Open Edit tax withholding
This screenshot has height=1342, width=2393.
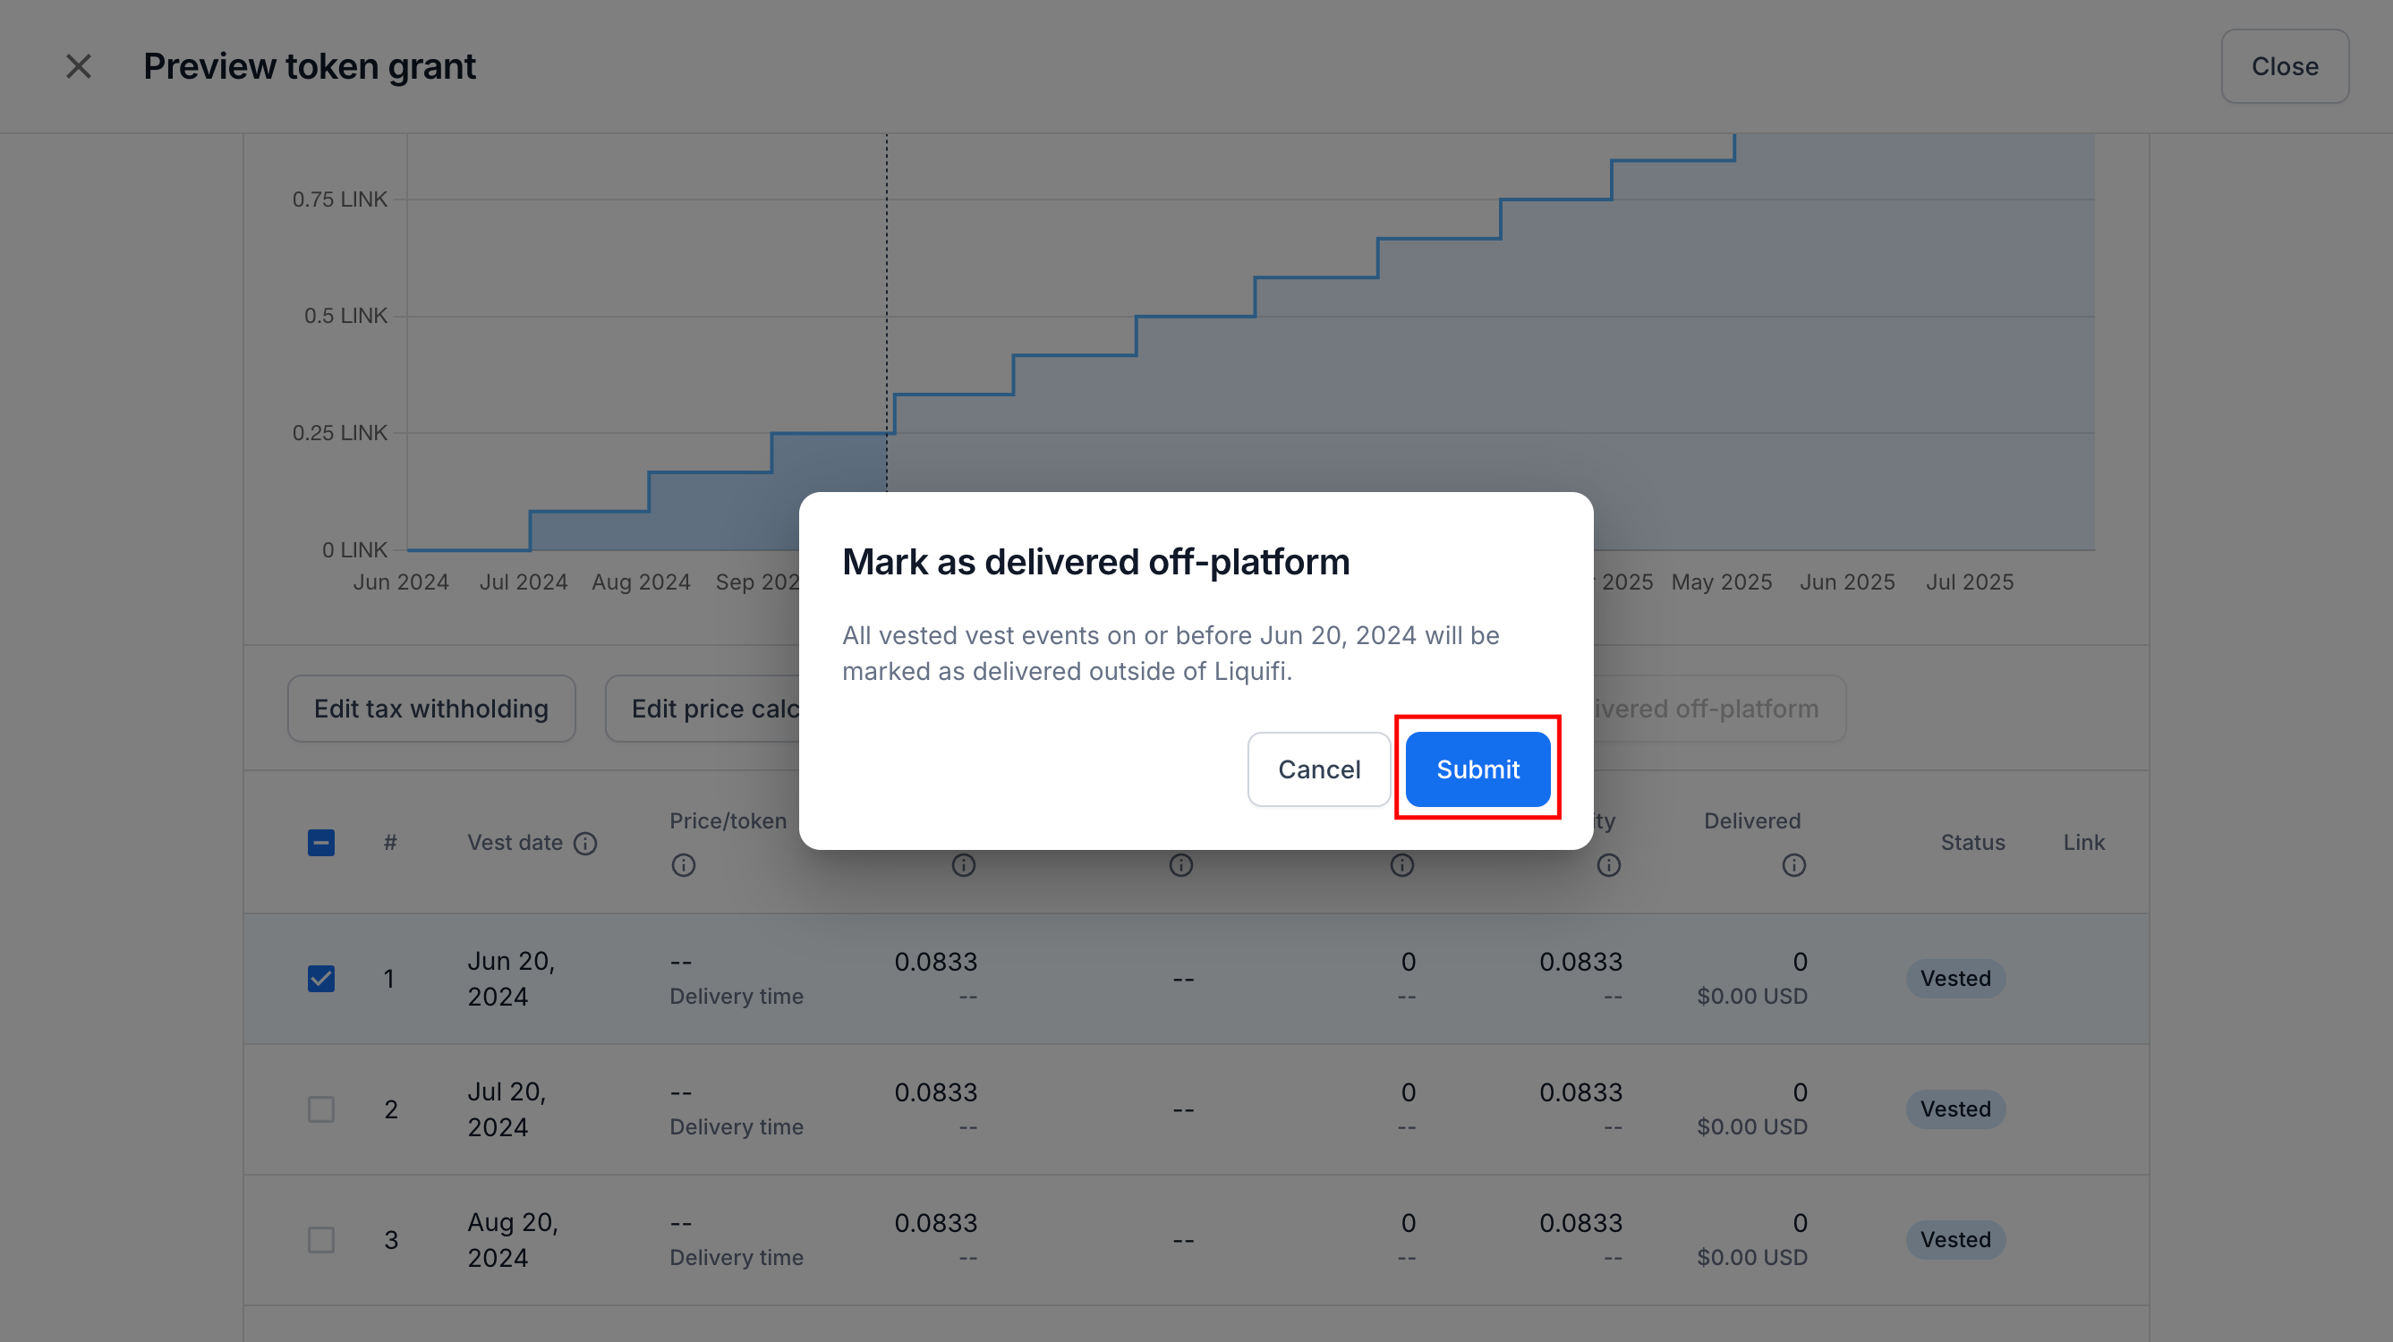(x=431, y=709)
